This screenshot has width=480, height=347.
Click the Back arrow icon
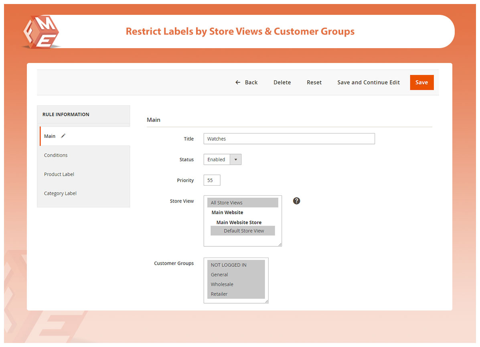tap(238, 82)
